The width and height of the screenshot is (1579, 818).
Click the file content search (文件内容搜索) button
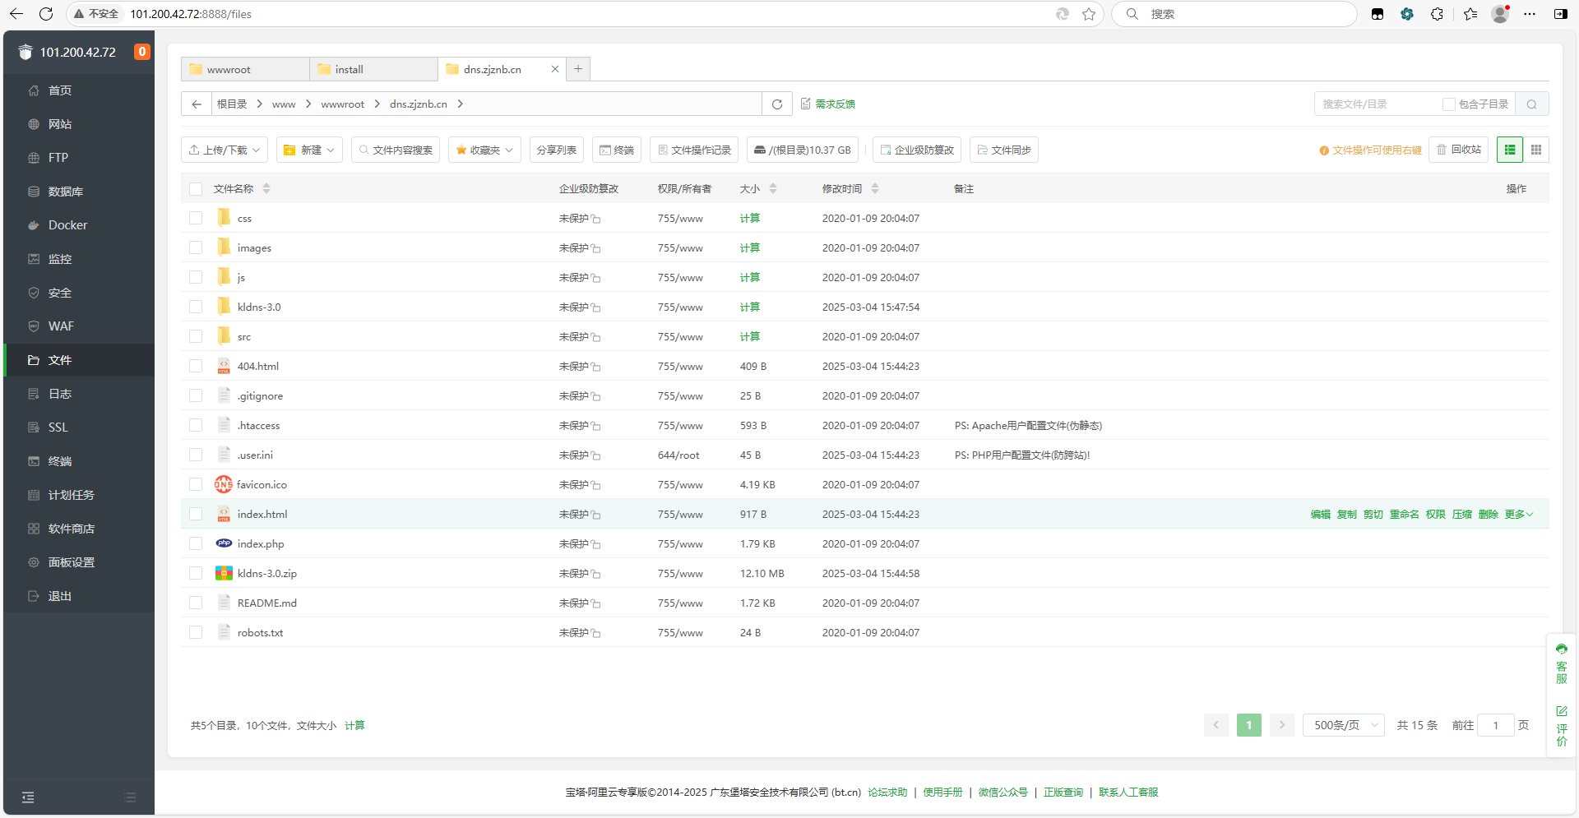pyautogui.click(x=396, y=150)
